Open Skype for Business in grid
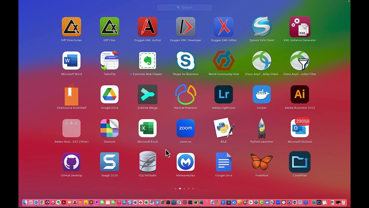 186,61
